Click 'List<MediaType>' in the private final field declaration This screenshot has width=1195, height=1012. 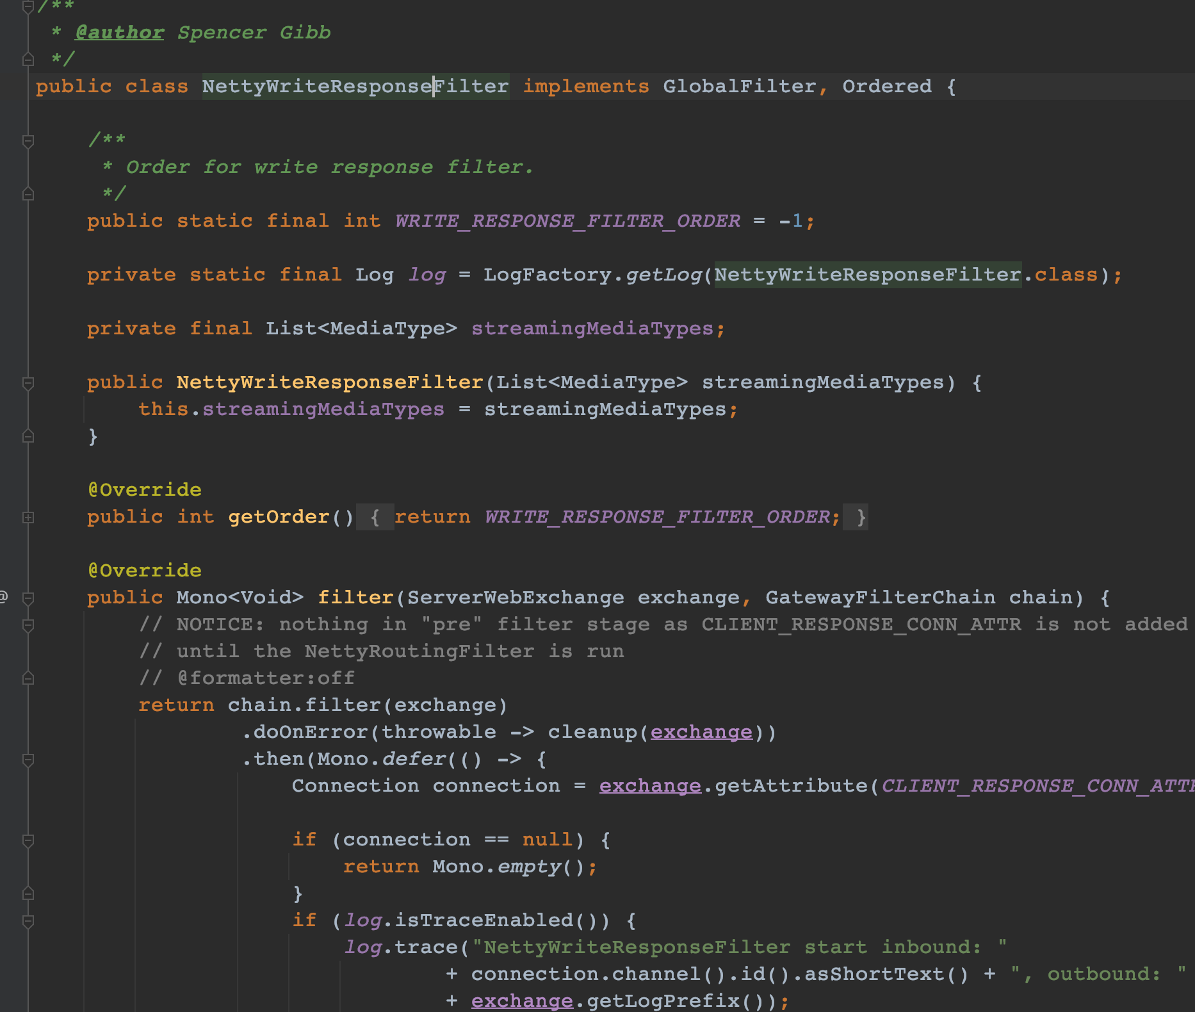coord(362,329)
